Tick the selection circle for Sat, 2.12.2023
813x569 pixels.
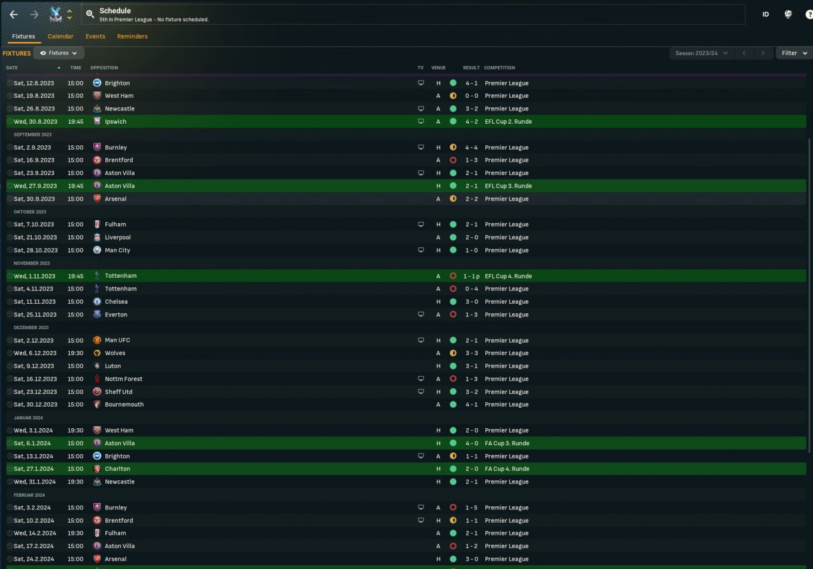10,341
